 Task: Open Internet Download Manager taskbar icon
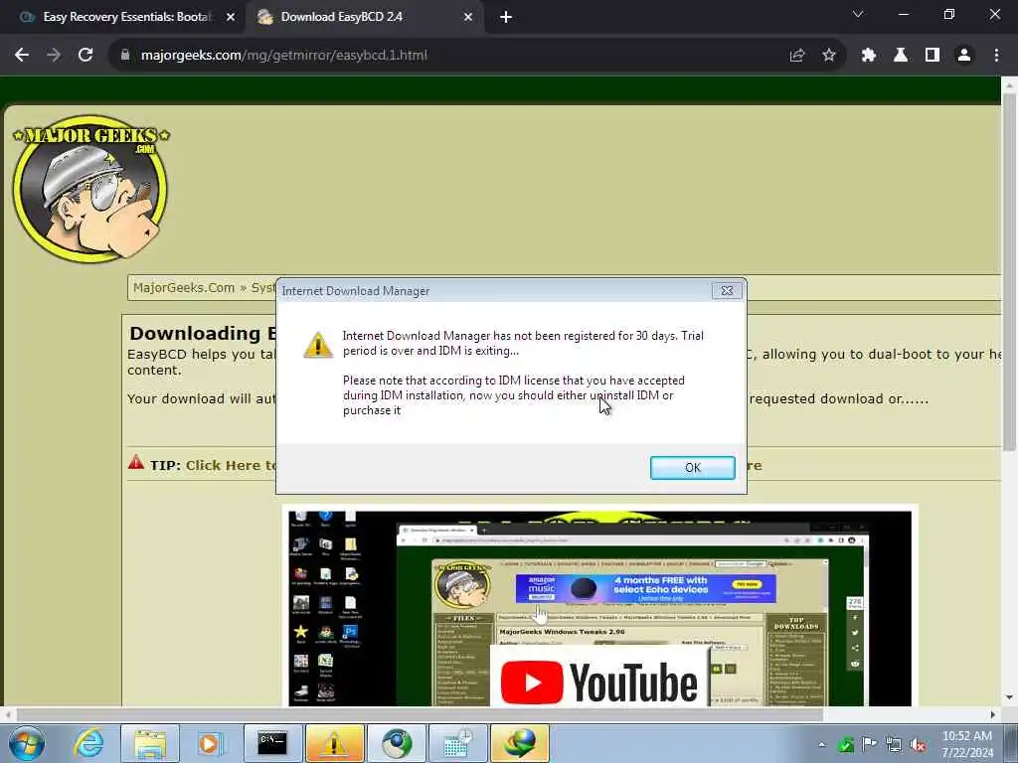pos(519,743)
